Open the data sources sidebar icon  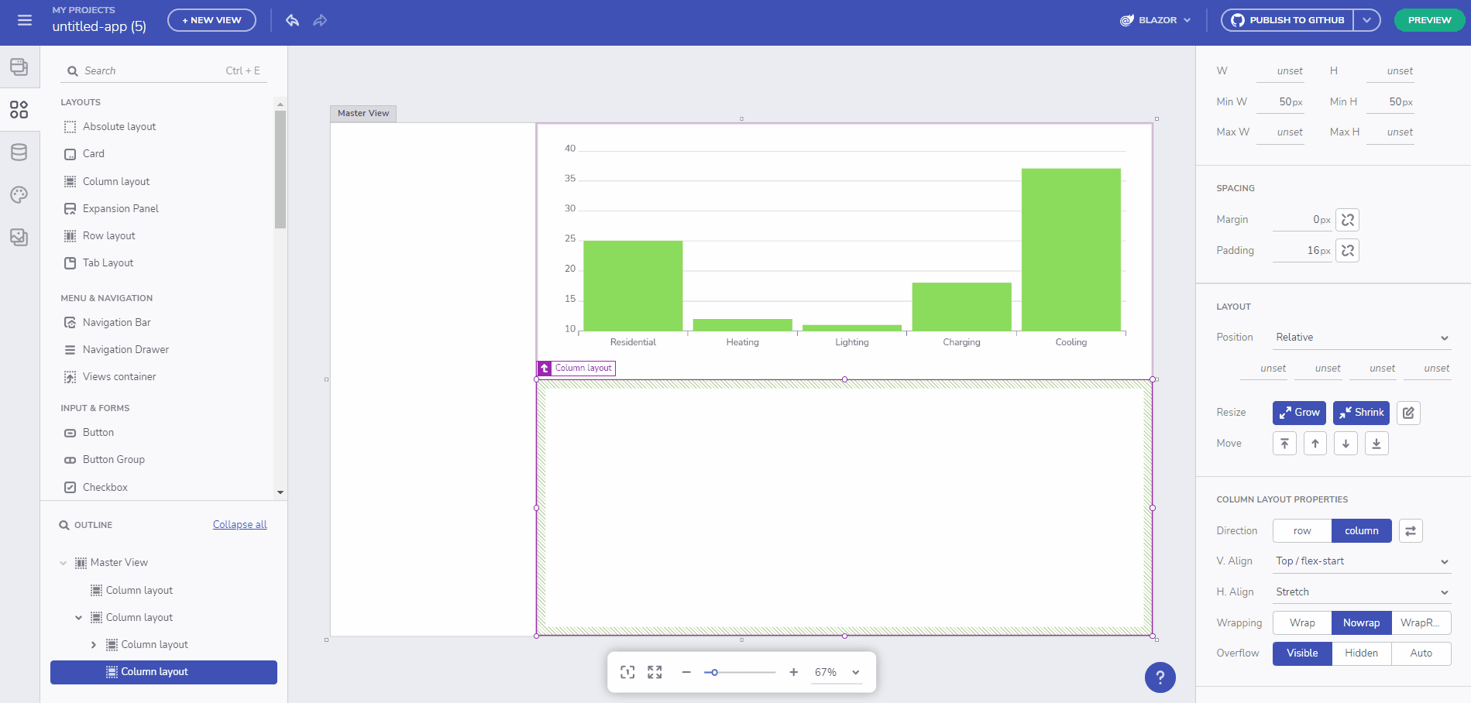tap(19, 153)
